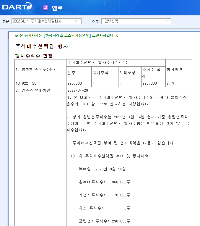The image size is (200, 226).
Task: Click the row label 2. 신주상장예정일
Action: click(33, 91)
